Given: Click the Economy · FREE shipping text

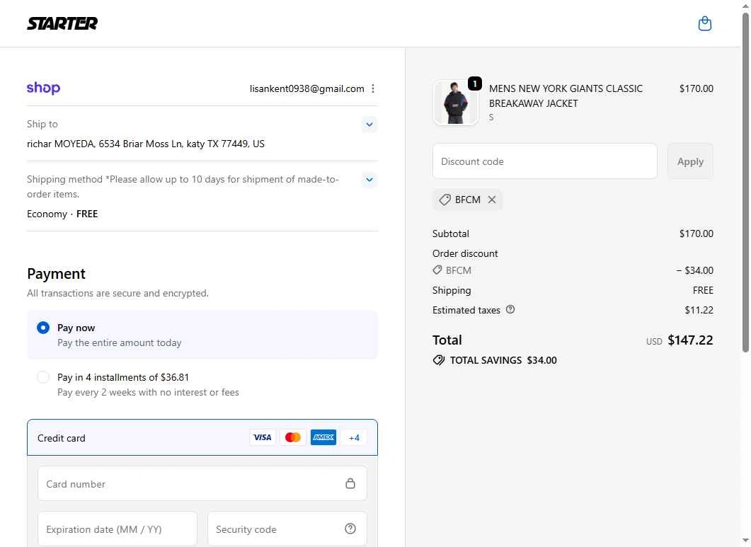Looking at the screenshot, I should (62, 214).
